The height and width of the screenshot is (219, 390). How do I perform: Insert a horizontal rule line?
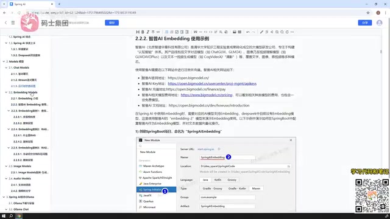200,32
